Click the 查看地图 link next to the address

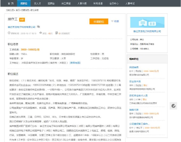coord(75,63)
